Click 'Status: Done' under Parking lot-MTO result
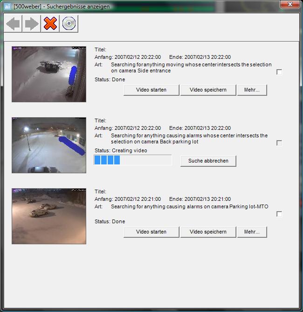The height and width of the screenshot is (312, 303). [x=110, y=221]
